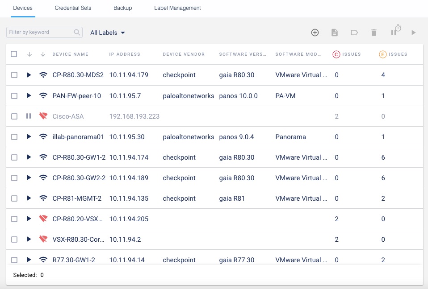
Task: Click the document report icon in toolbar
Action: pos(334,33)
